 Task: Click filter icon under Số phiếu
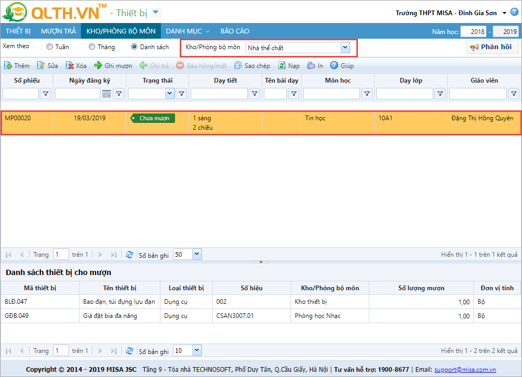(x=45, y=94)
